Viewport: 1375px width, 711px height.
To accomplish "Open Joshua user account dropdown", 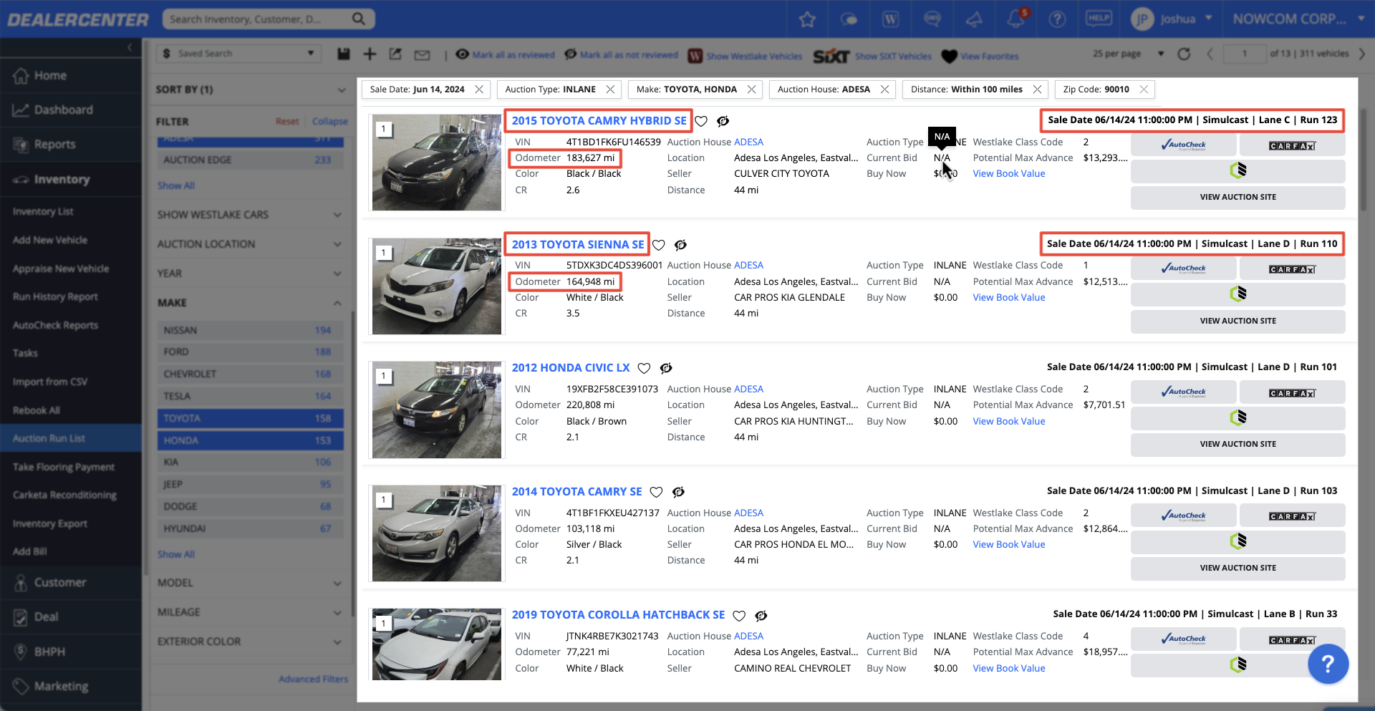I will click(x=1172, y=19).
